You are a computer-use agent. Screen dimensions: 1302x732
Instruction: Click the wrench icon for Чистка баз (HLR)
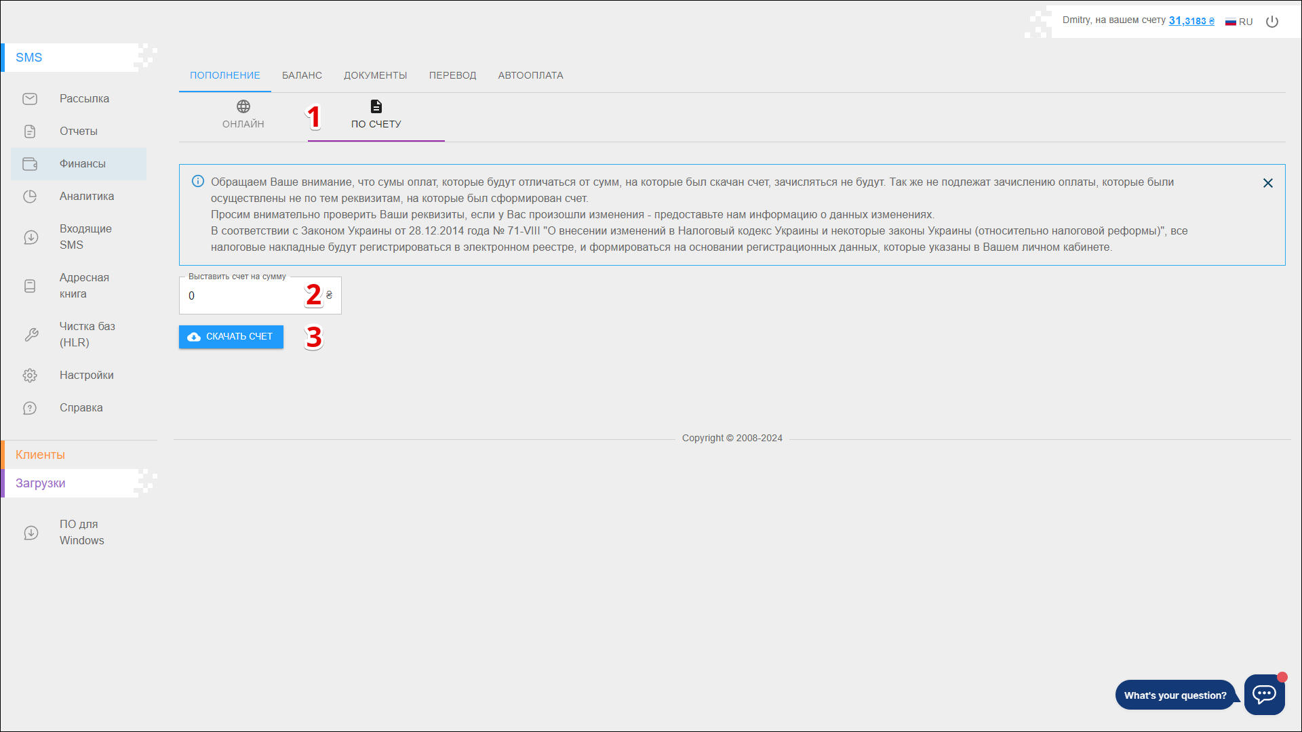[31, 335]
